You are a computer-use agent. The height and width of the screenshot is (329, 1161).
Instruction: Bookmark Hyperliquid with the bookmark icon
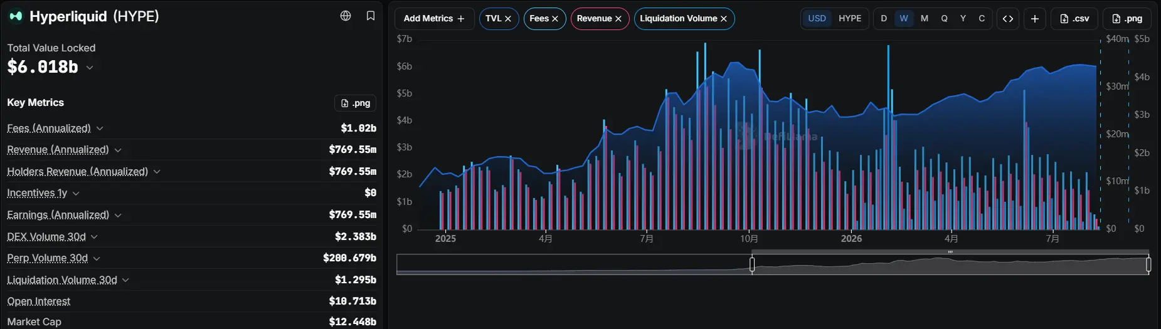pyautogui.click(x=371, y=16)
